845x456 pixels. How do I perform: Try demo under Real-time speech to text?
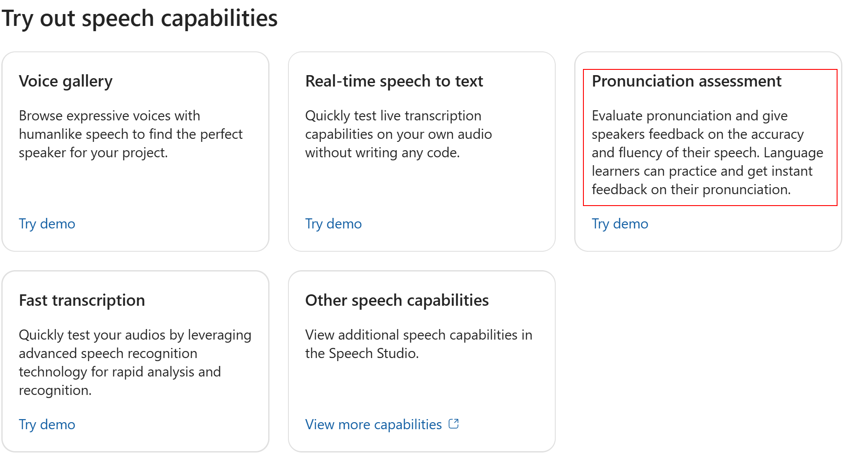coord(333,224)
